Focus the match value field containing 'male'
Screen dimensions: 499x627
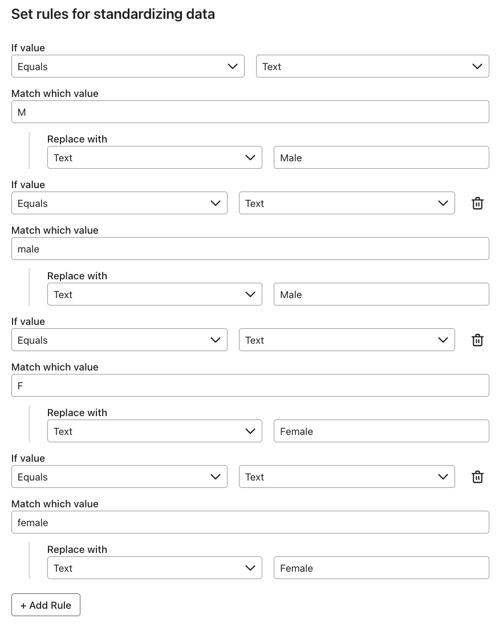coord(250,249)
